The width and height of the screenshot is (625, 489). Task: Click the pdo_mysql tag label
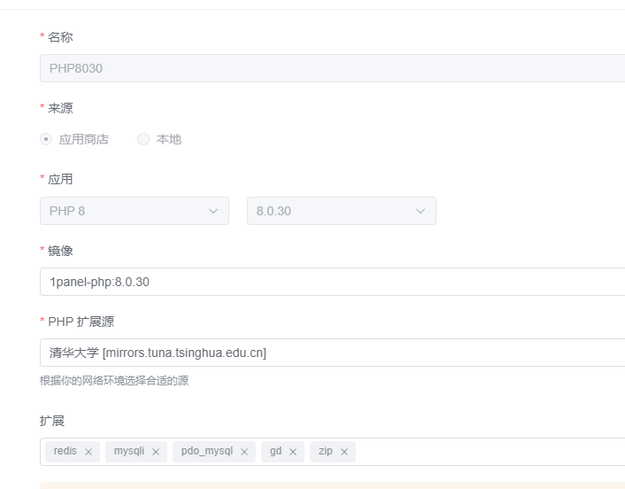pos(207,451)
